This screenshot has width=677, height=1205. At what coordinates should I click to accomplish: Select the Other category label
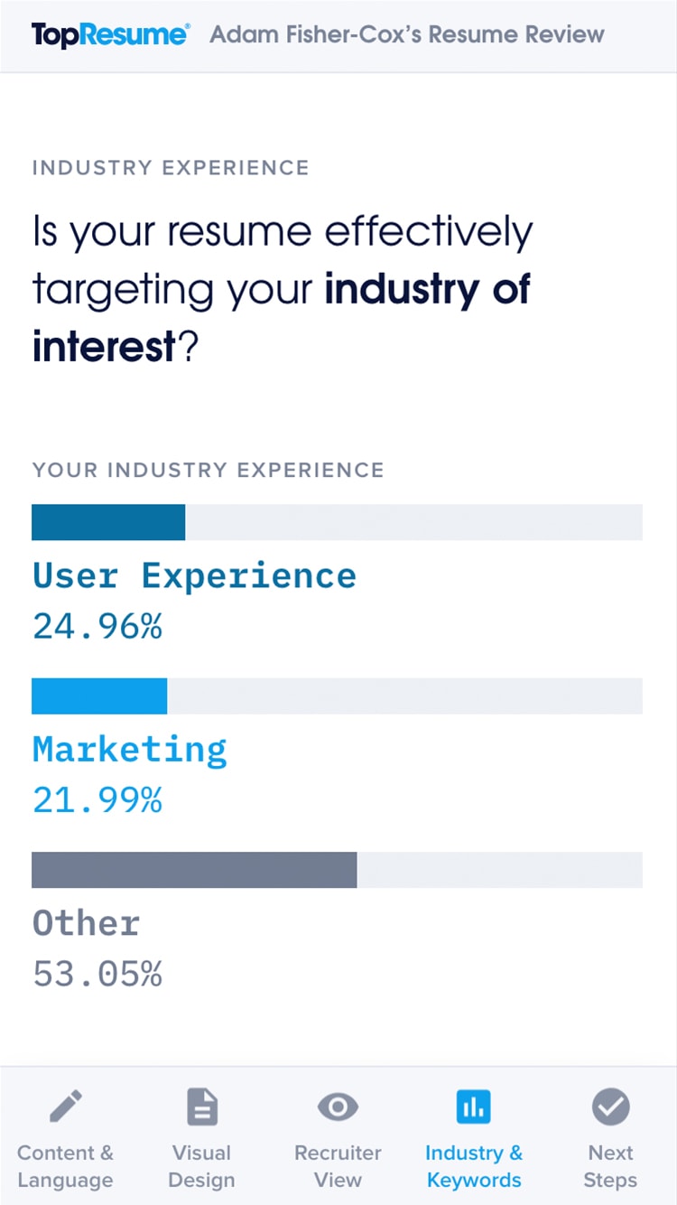point(86,923)
